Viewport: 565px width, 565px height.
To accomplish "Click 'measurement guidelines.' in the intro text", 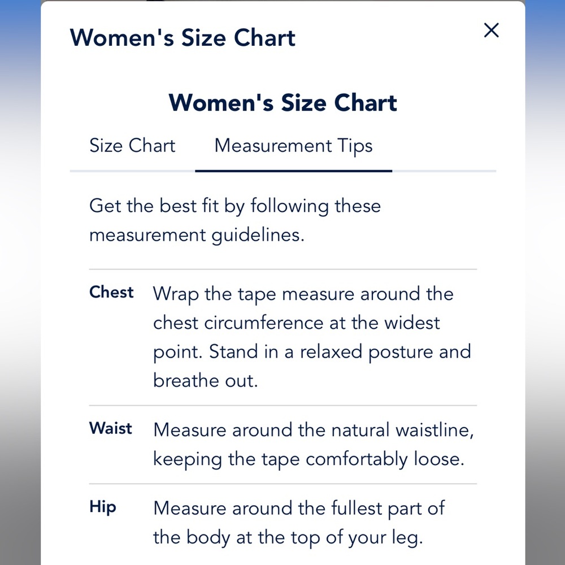I will 197,236.
